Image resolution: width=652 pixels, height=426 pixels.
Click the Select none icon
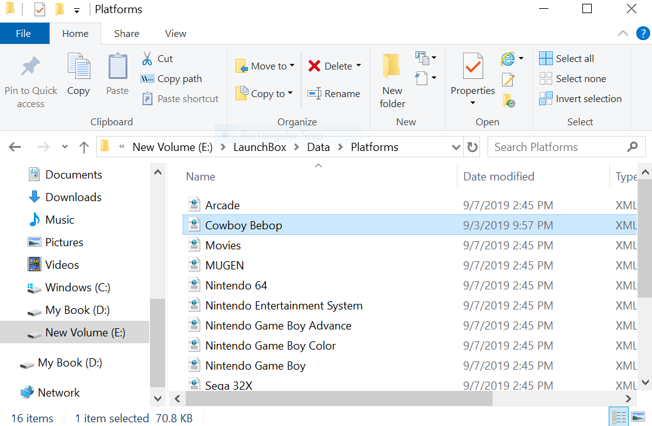(x=545, y=78)
